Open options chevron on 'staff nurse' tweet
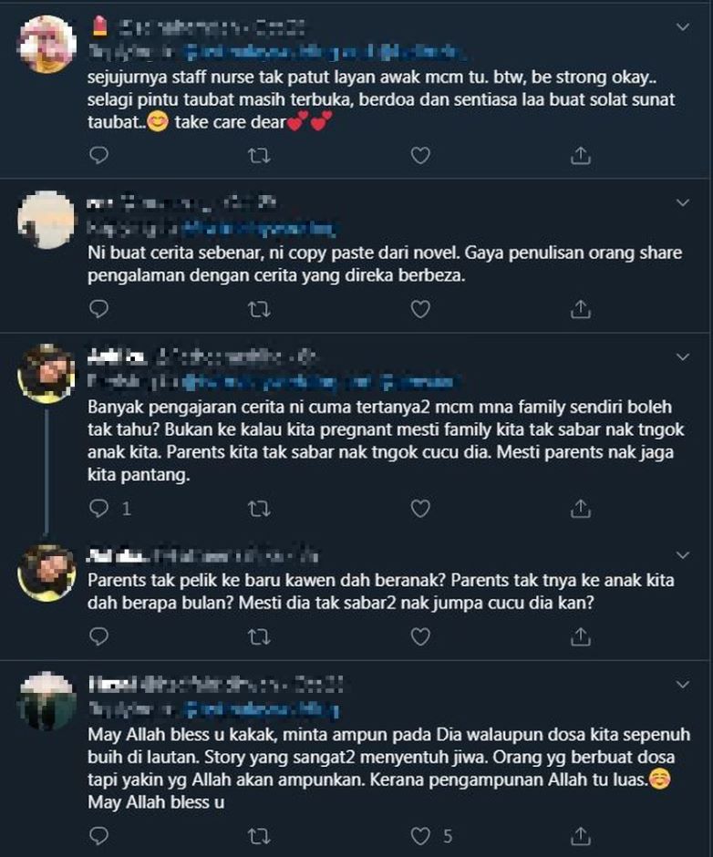 (682, 27)
